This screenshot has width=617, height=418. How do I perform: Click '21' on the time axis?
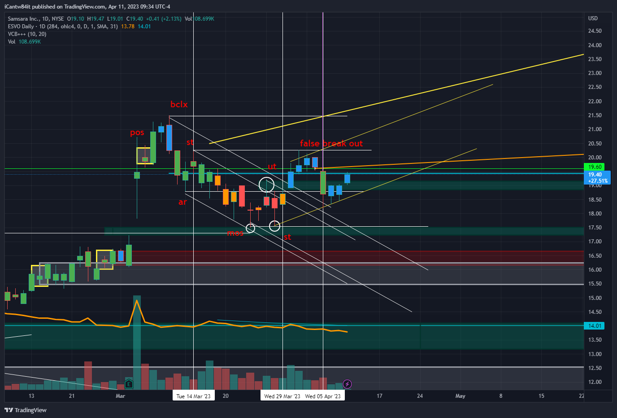pyautogui.click(x=72, y=396)
